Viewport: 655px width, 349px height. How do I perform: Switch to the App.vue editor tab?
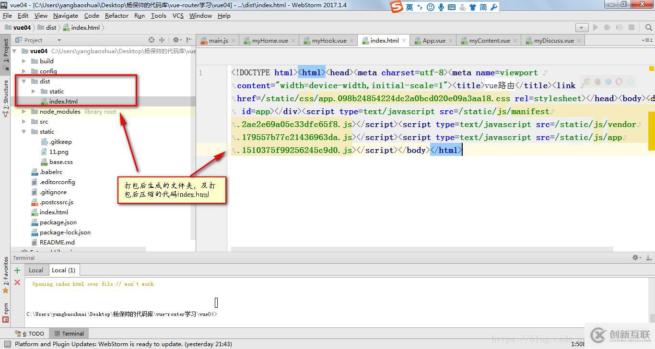[x=433, y=41]
